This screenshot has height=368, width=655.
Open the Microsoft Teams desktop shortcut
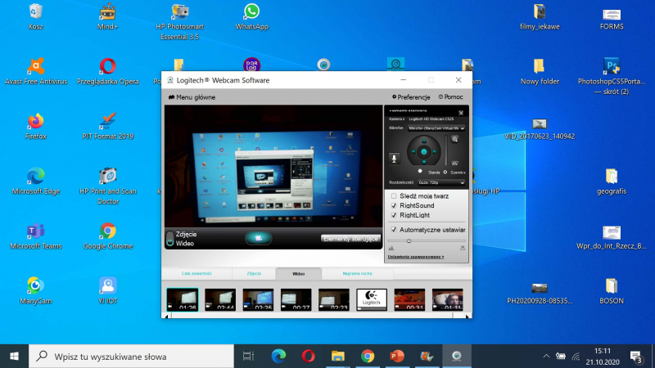pos(36,236)
